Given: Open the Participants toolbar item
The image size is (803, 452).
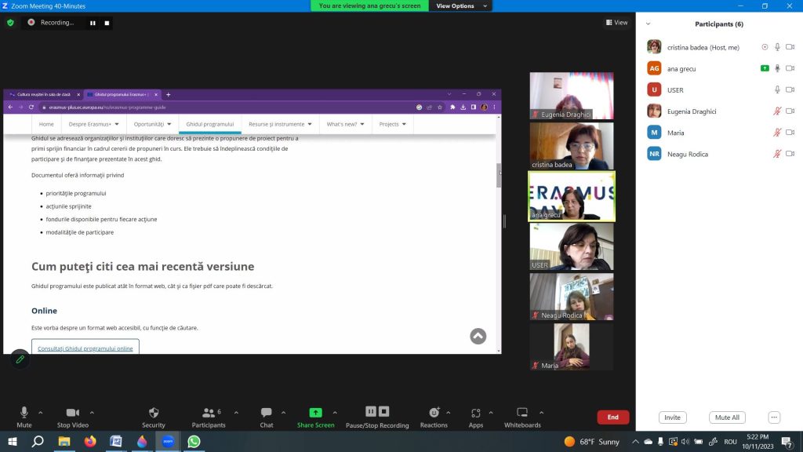Looking at the screenshot, I should coord(209,417).
